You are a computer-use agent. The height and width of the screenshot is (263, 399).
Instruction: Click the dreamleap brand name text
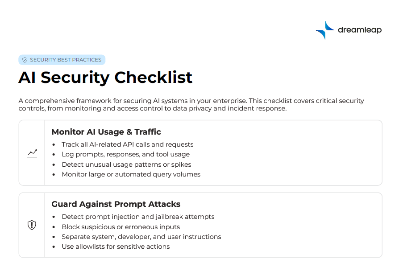[360, 30]
